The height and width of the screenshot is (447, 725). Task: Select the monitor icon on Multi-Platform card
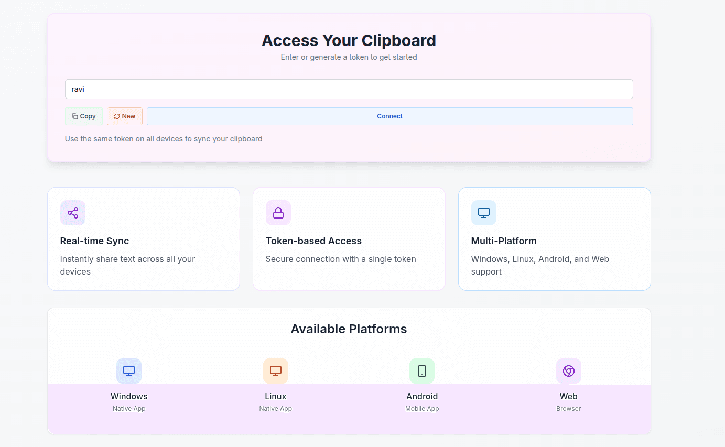pos(483,213)
